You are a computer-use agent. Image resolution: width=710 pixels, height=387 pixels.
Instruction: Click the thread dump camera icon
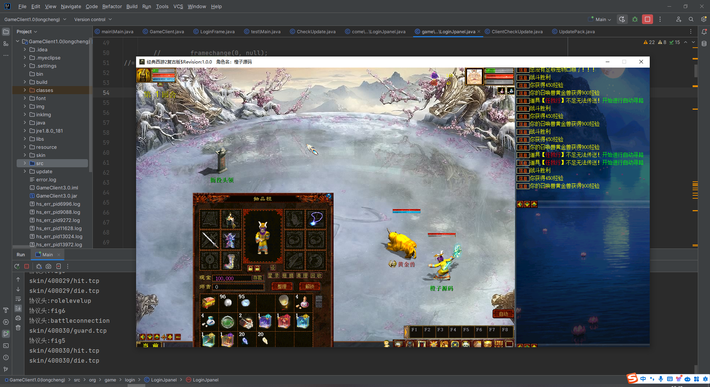pos(48,266)
